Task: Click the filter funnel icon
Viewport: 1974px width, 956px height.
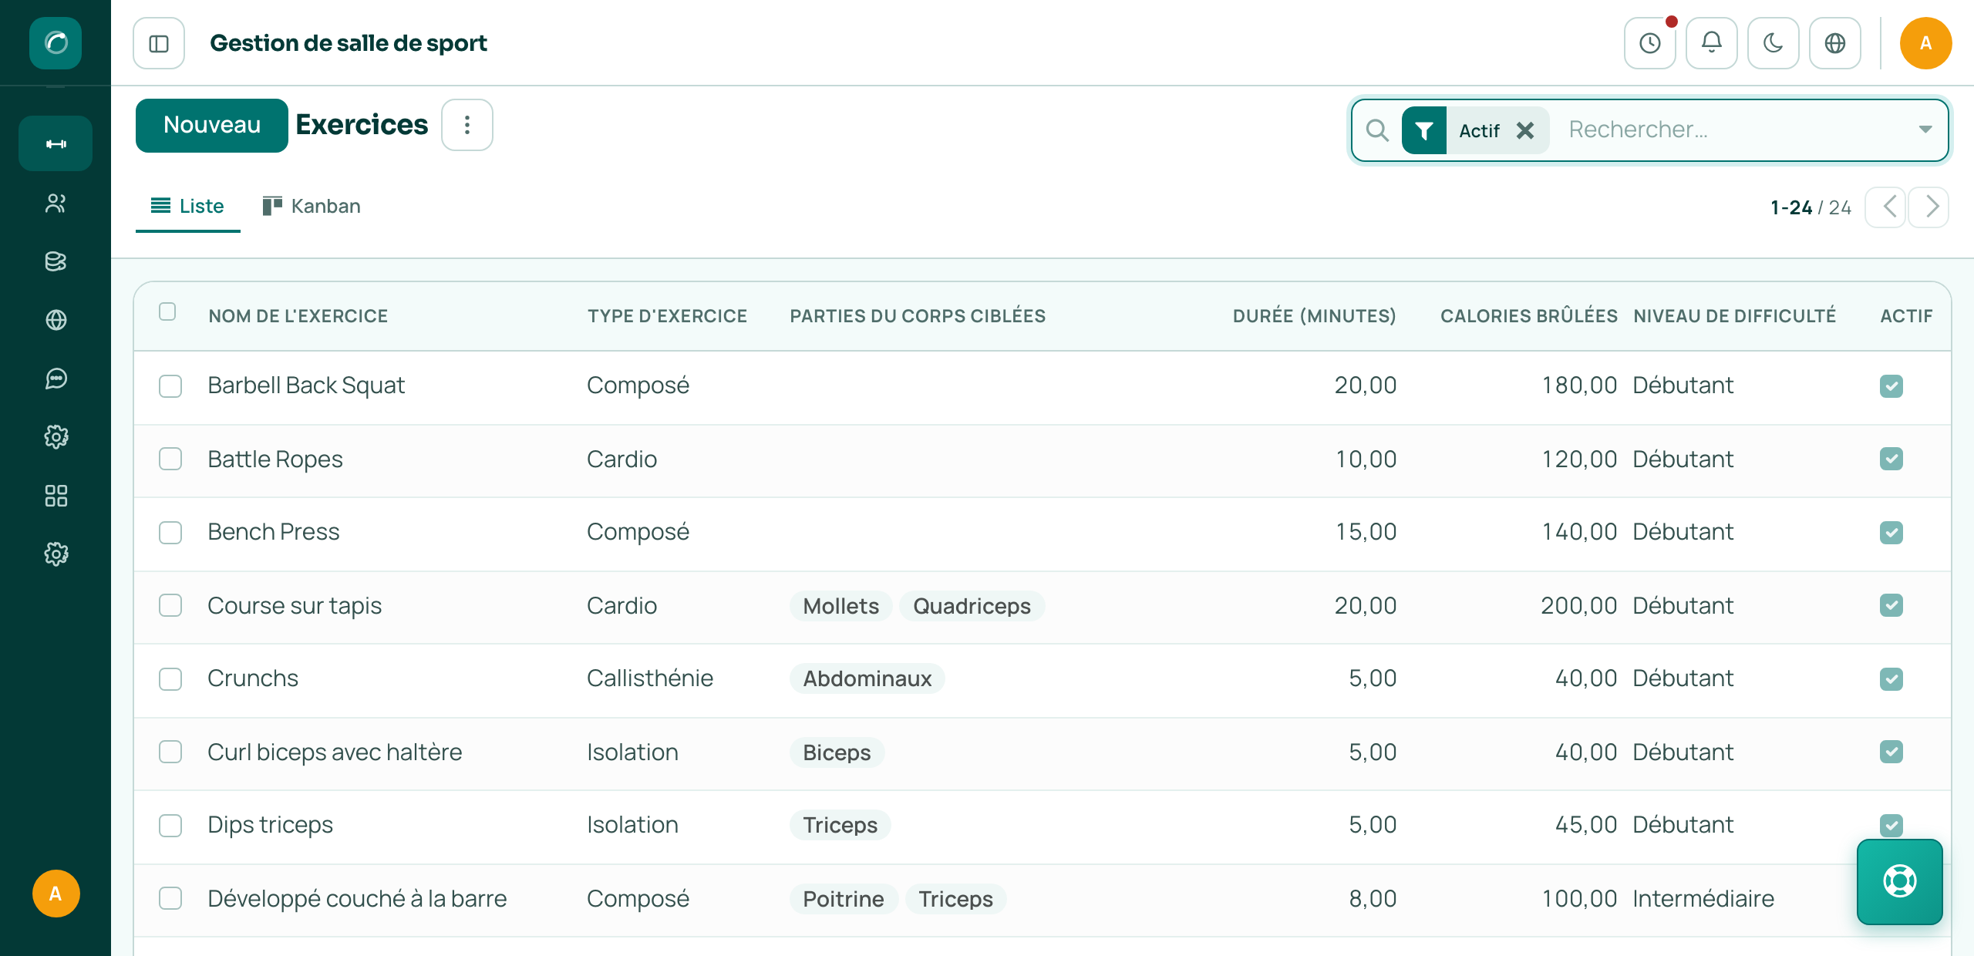Action: (x=1424, y=130)
